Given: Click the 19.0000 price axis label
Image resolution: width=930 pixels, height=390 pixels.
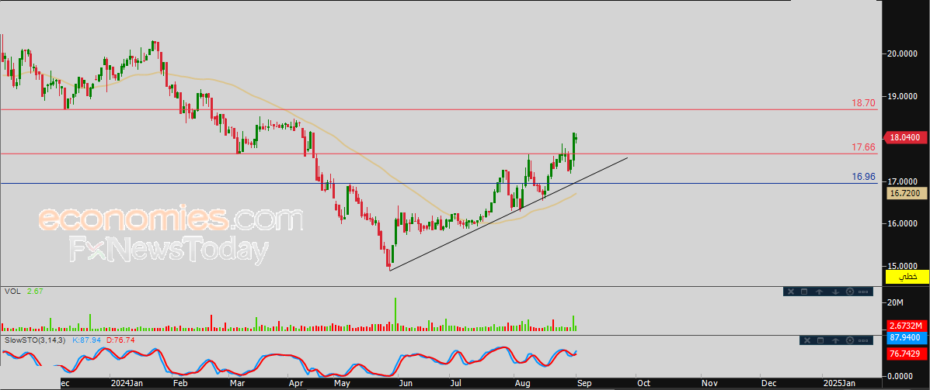Looking at the screenshot, I should click(x=904, y=95).
